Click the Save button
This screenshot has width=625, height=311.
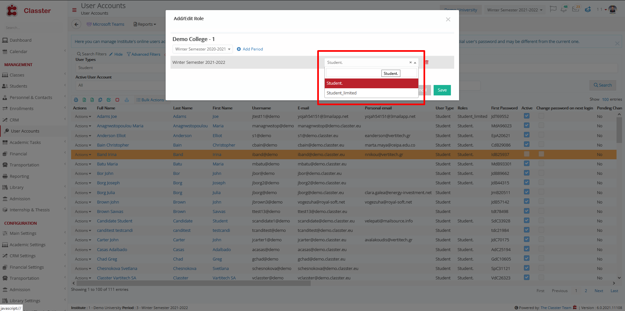coord(442,90)
